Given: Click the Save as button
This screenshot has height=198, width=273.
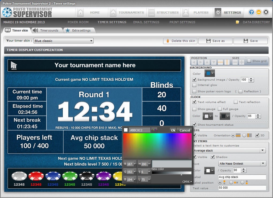Looking at the screenshot, I should click(215, 41).
